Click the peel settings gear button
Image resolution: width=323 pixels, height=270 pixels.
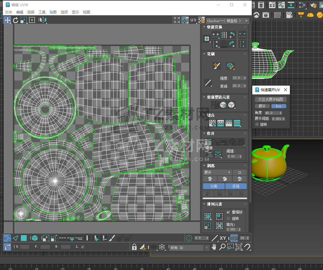pos(240,172)
